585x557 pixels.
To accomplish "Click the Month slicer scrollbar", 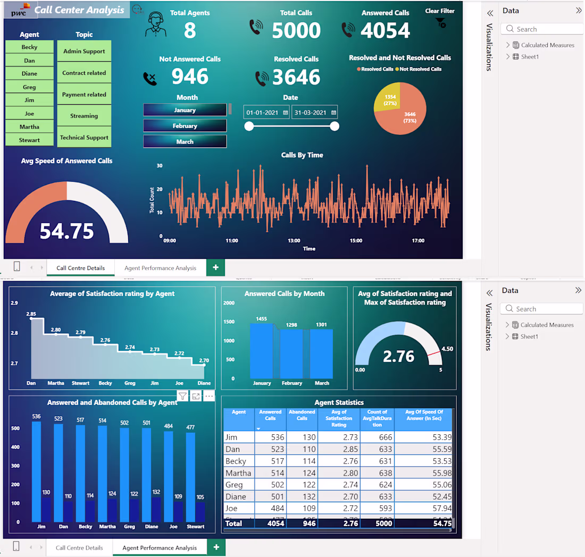I will pyautogui.click(x=230, y=109).
